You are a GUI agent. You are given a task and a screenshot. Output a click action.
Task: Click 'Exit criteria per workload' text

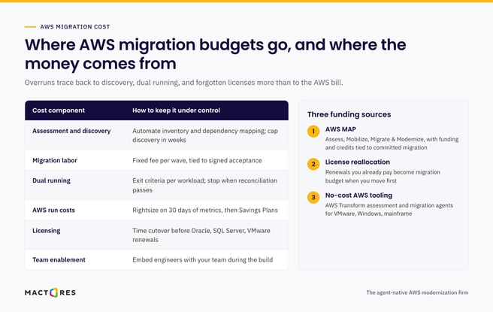[204, 185]
